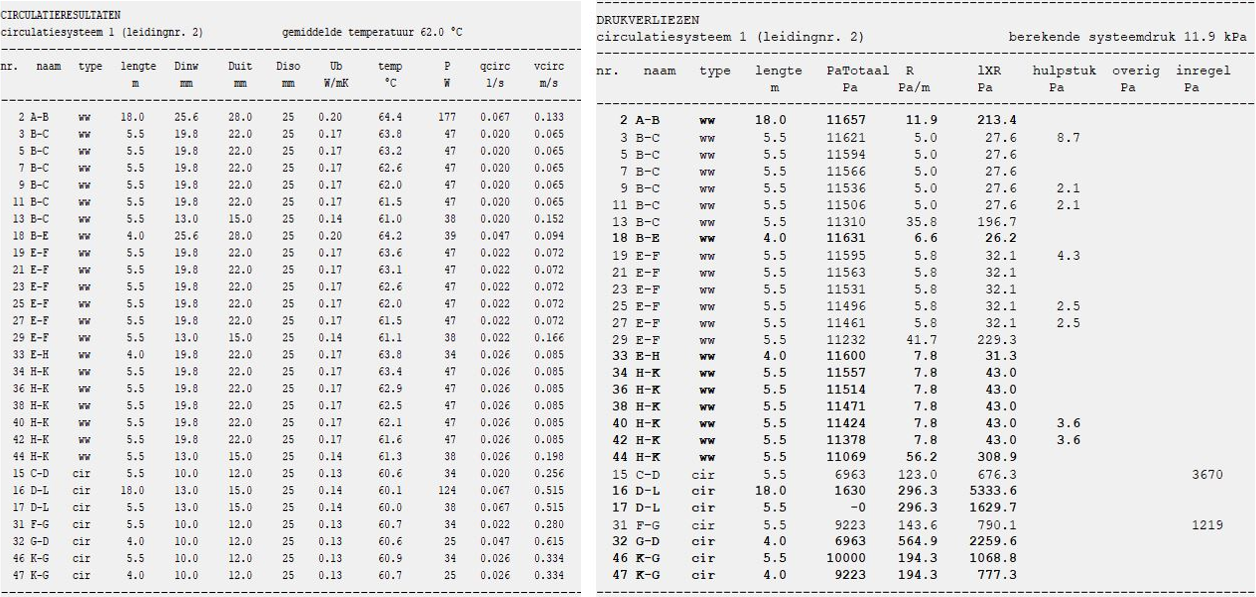Click hulpstuk value 4.3 in row 19

(1068, 256)
